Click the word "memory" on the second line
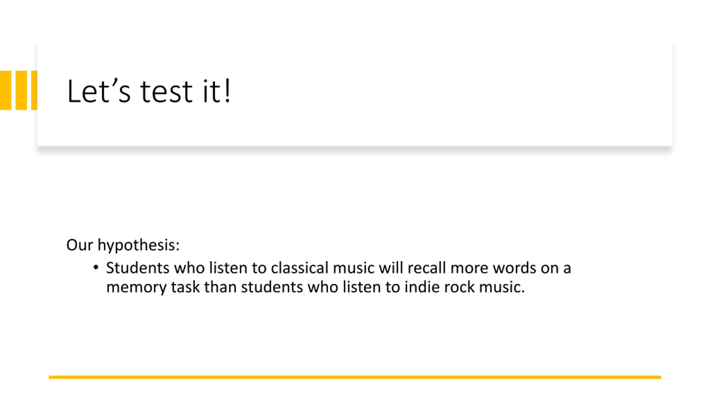The height and width of the screenshot is (399, 710). click(136, 287)
